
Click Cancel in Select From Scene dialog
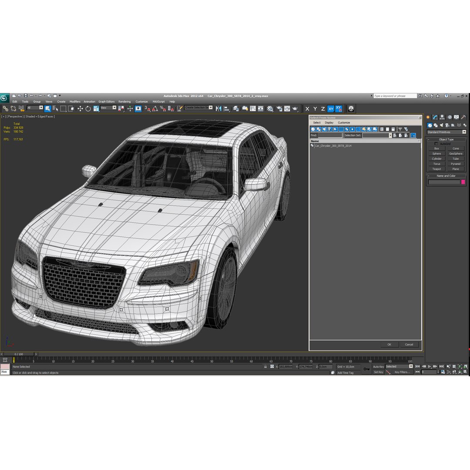(x=409, y=344)
